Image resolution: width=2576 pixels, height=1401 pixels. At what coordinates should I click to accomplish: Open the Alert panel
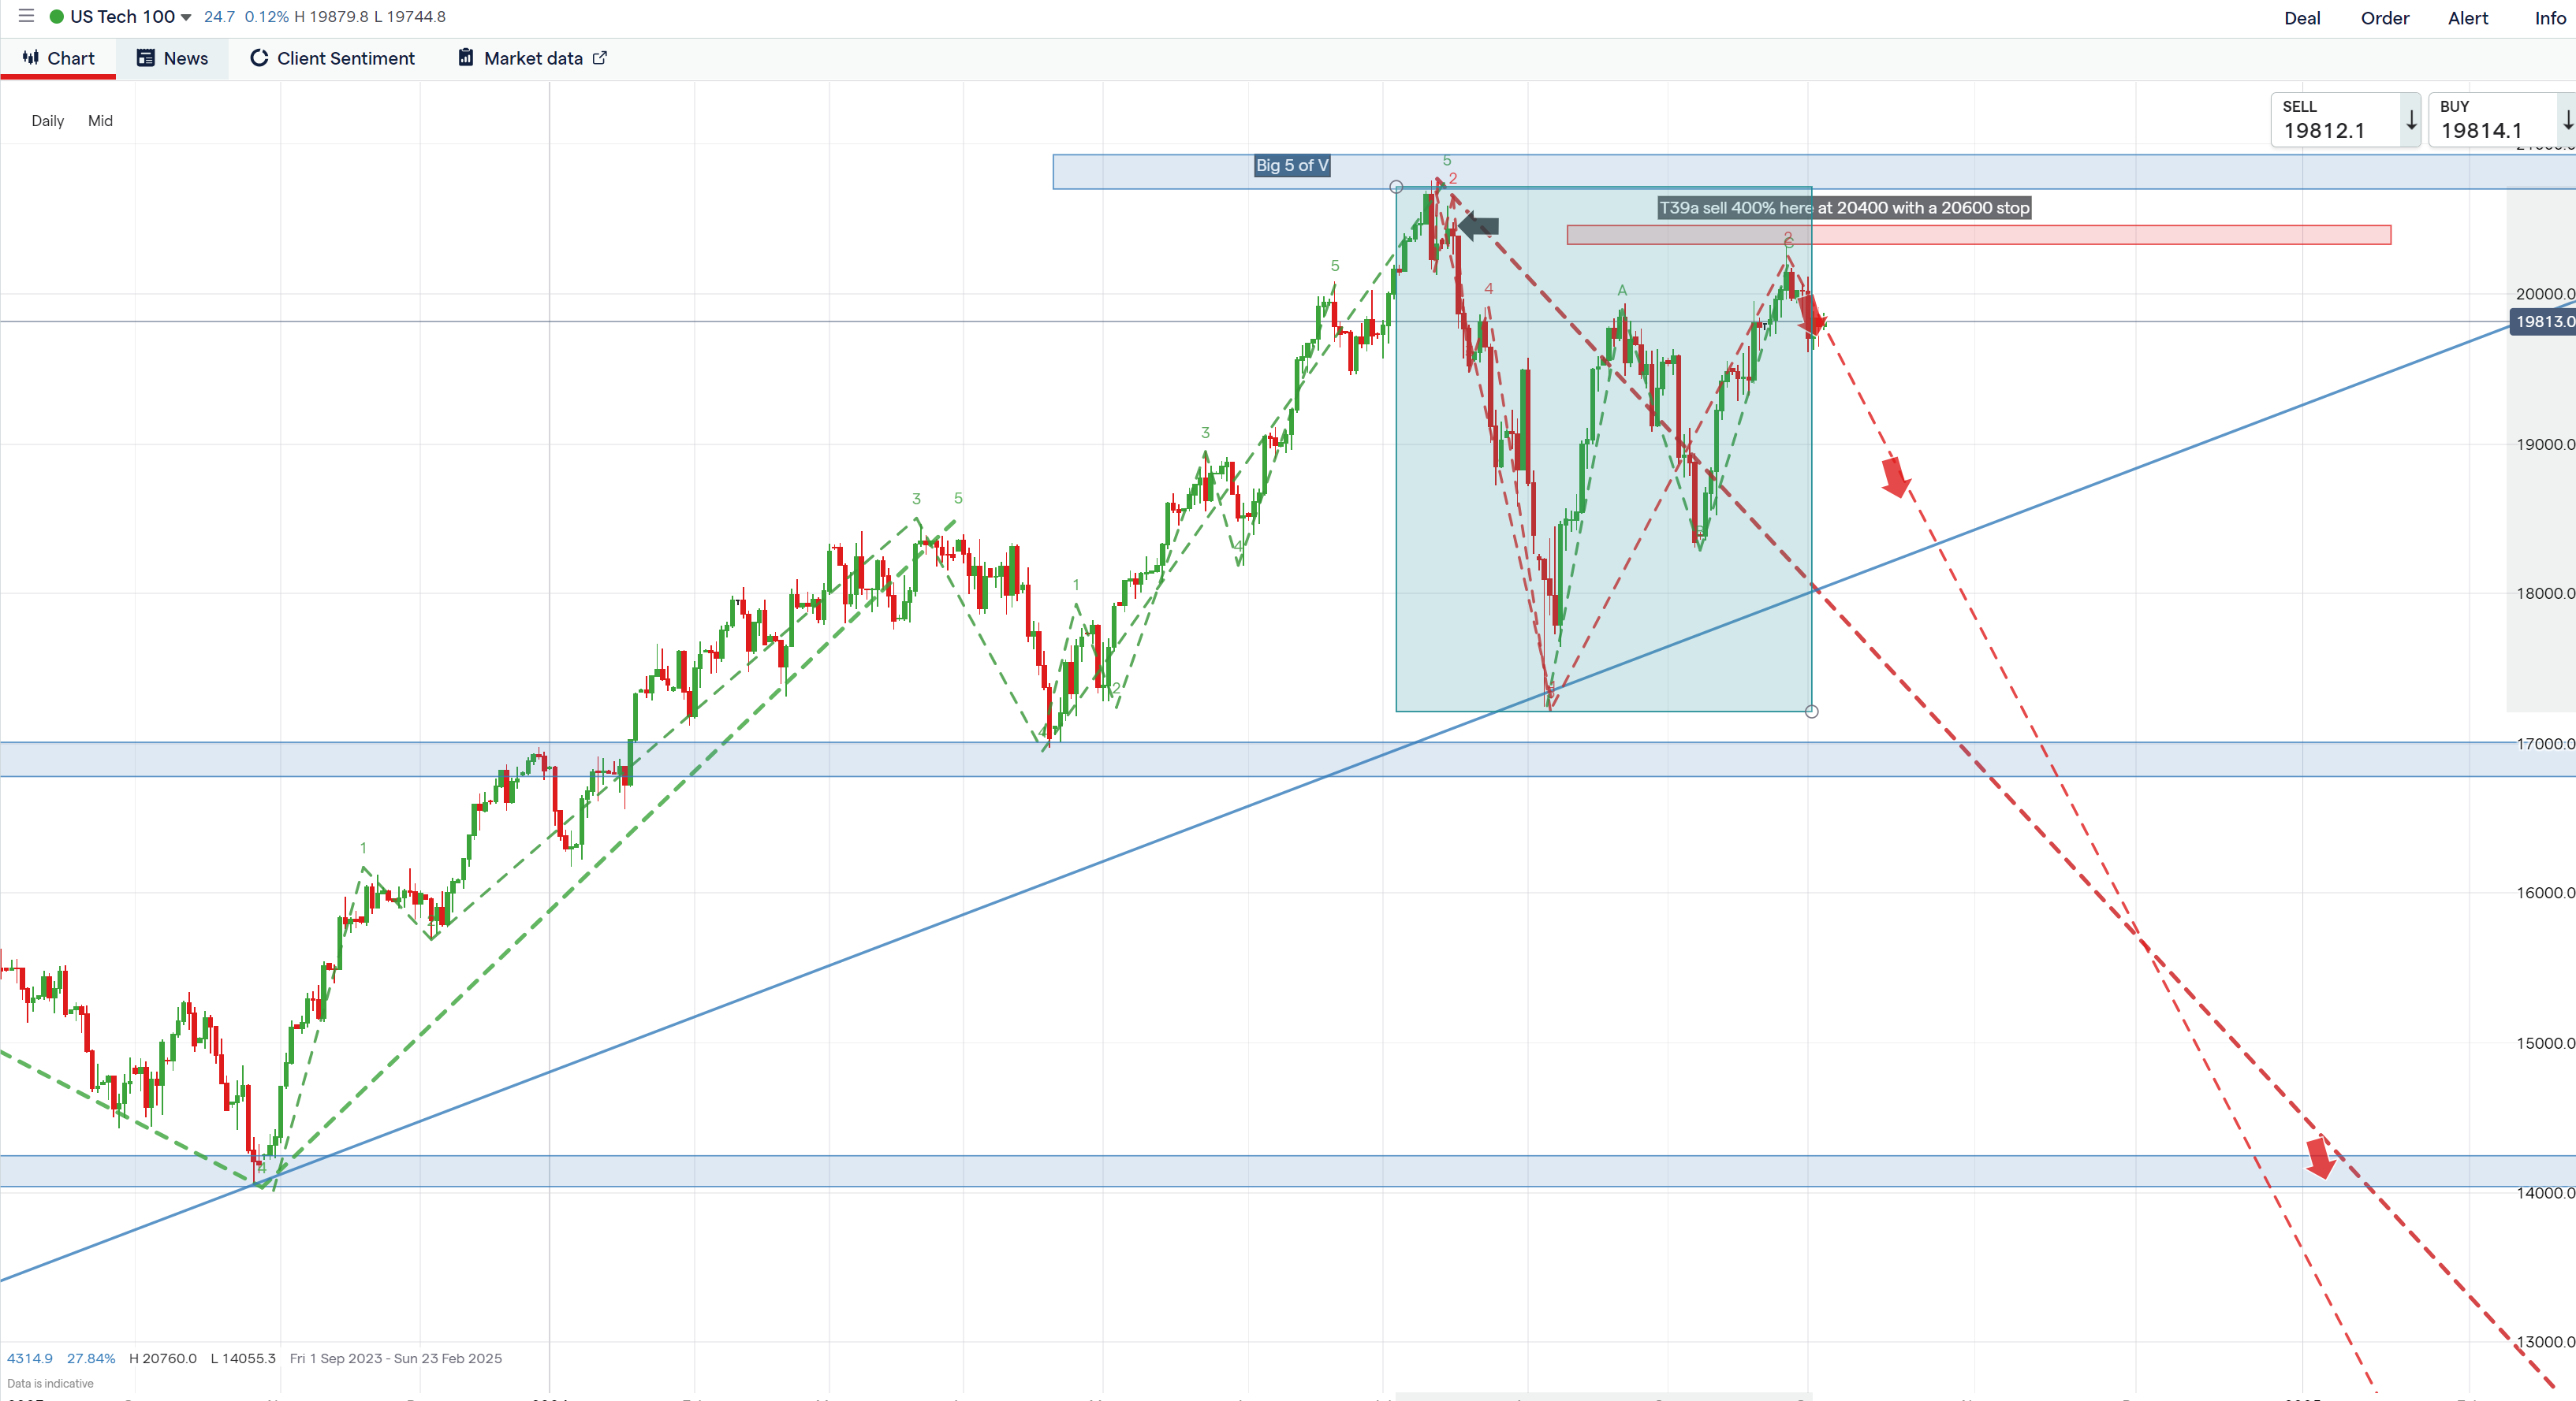2468,18
